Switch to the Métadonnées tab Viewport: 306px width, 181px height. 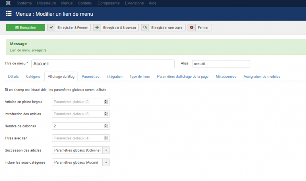226,77
